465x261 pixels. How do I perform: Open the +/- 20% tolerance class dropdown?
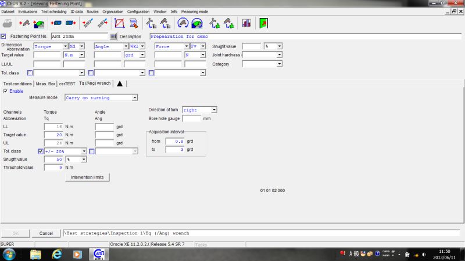click(x=84, y=151)
